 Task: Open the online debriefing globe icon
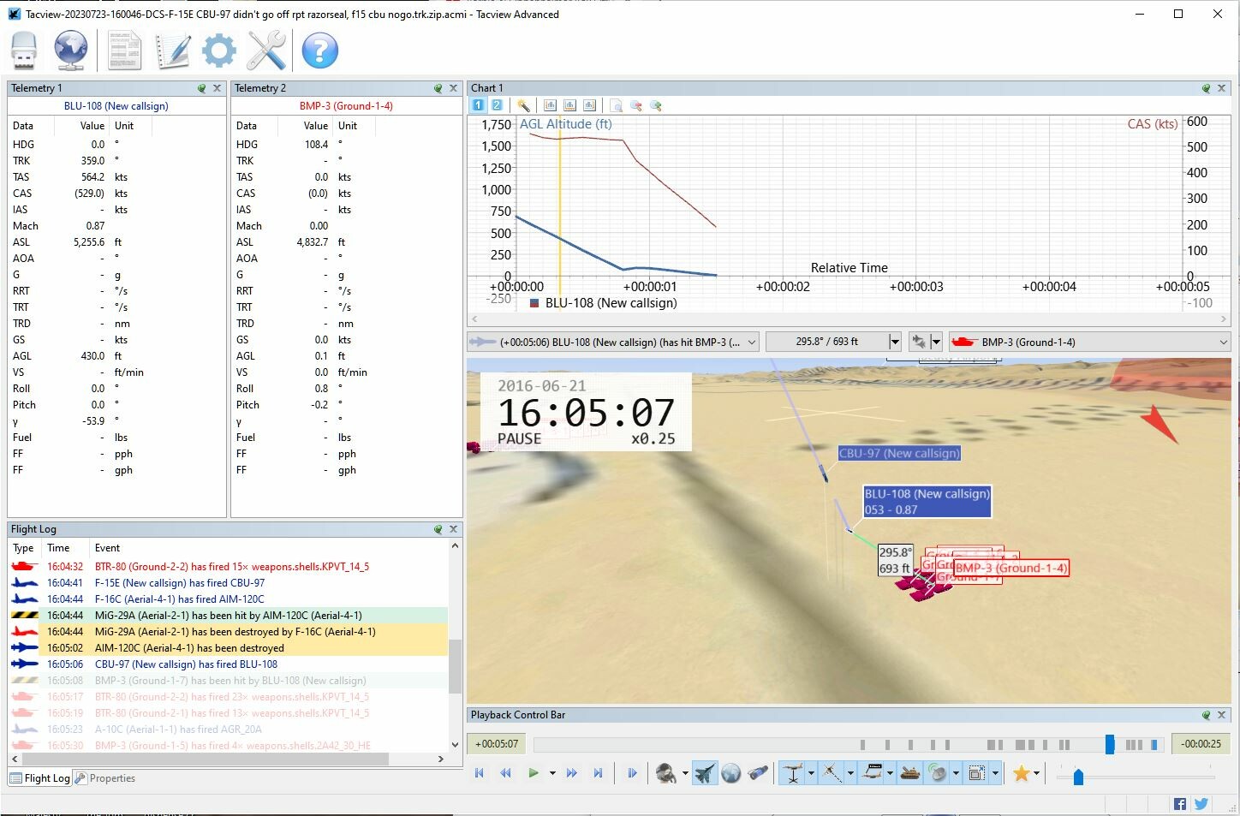pos(70,51)
